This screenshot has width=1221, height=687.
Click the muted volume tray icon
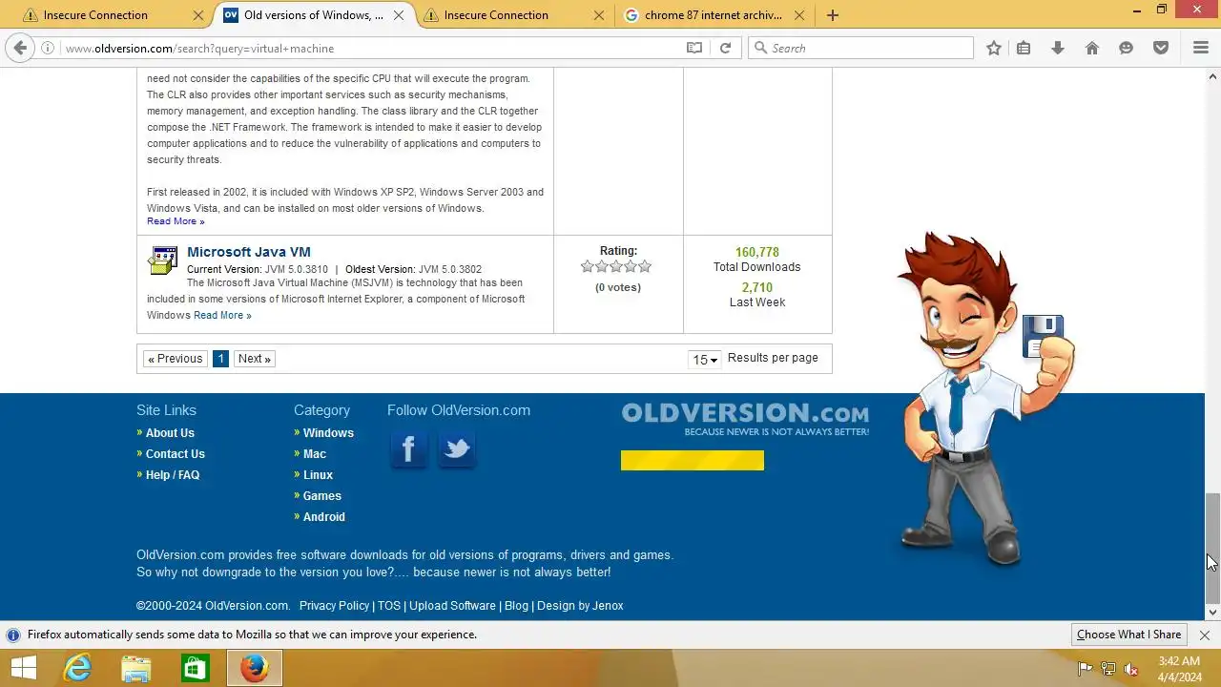tap(1131, 669)
